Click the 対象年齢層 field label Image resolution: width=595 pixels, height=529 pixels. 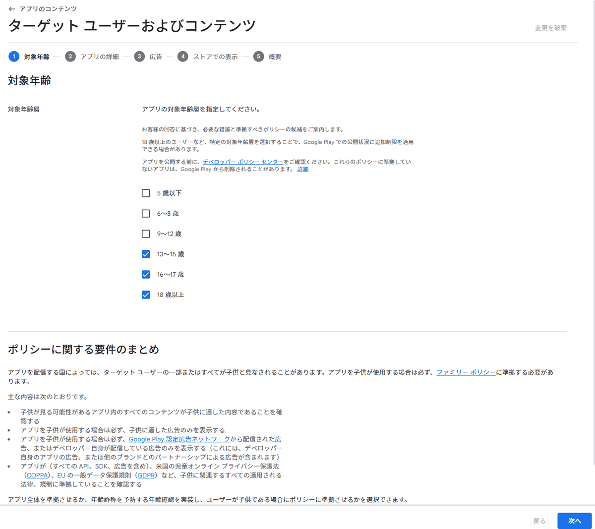[24, 109]
